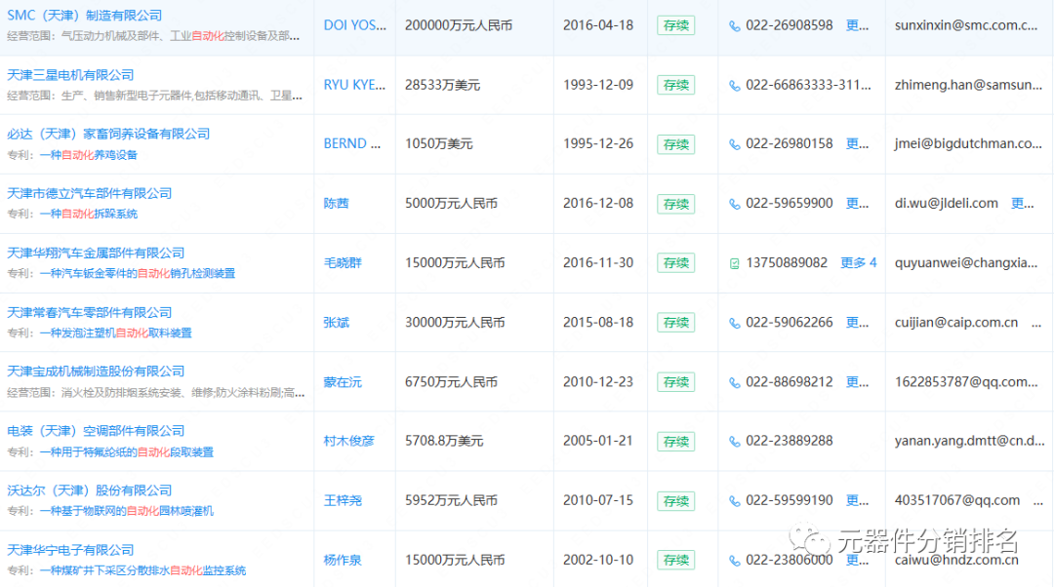1054x587 pixels.
Task: Open legal representative 毛晓群 profile
Action: 343,262
